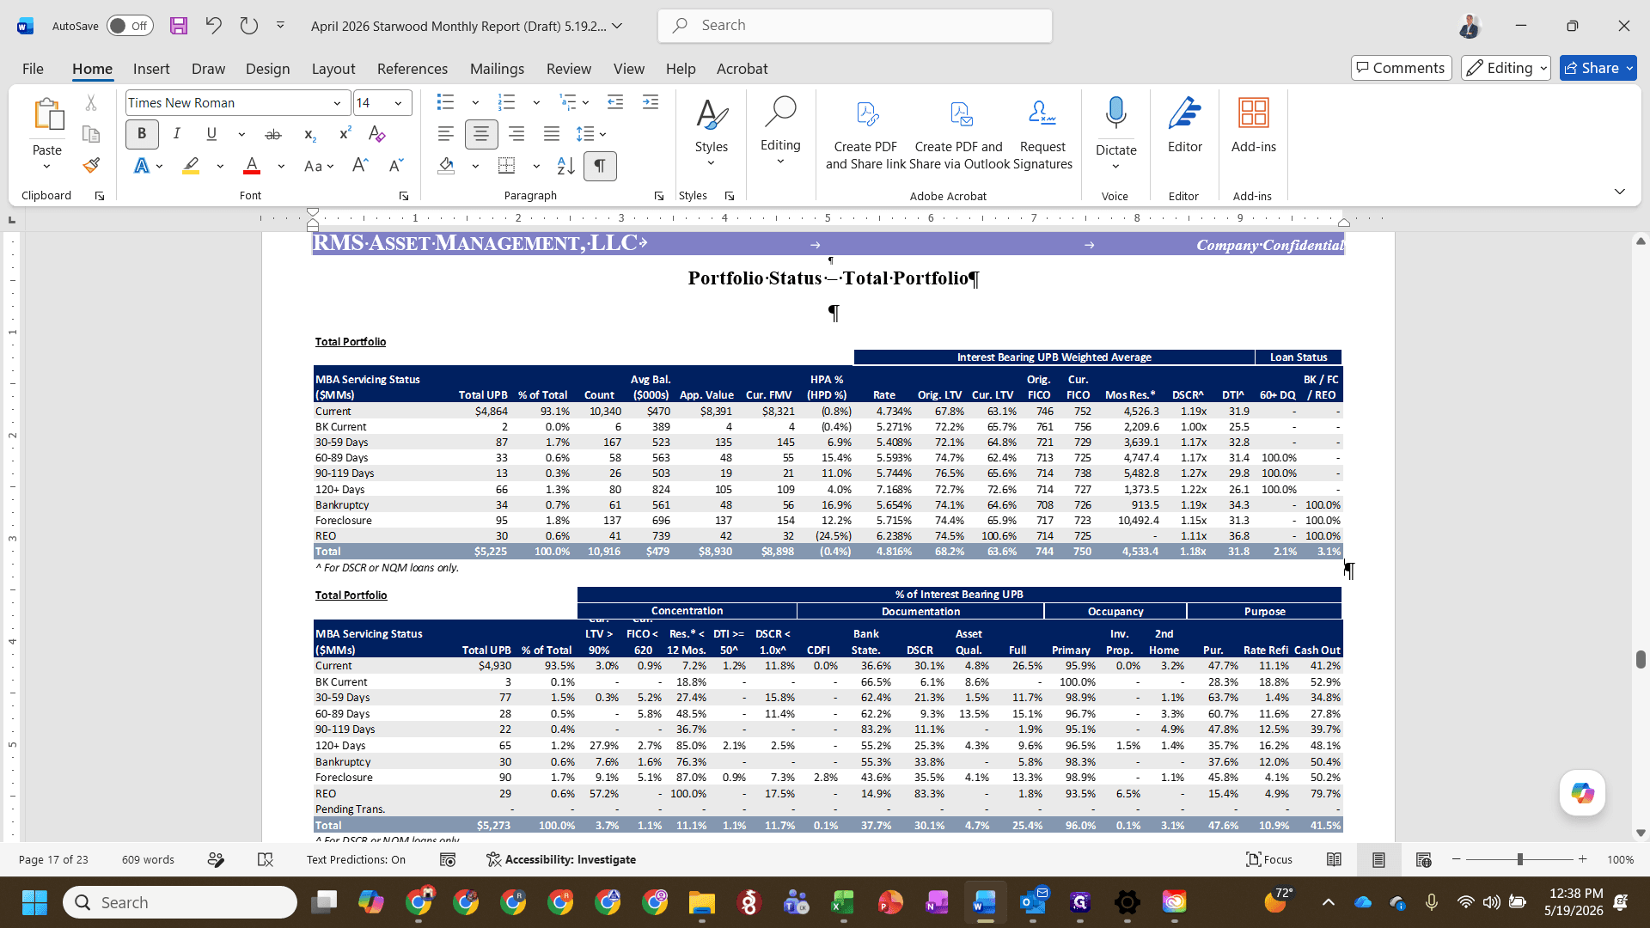Open the font size dropdown
The image size is (1650, 928).
point(398,103)
